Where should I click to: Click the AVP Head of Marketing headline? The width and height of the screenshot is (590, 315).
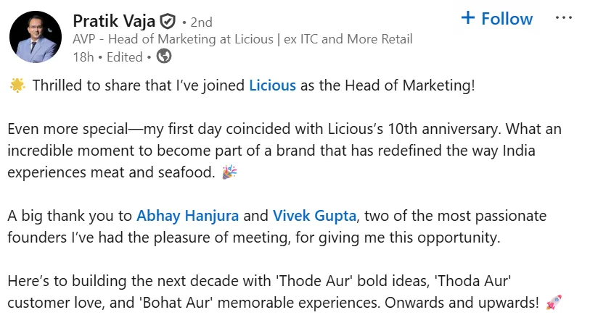pos(242,39)
